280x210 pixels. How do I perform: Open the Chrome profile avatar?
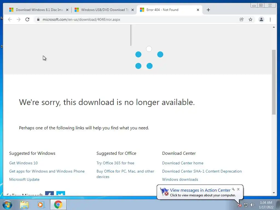point(261,19)
